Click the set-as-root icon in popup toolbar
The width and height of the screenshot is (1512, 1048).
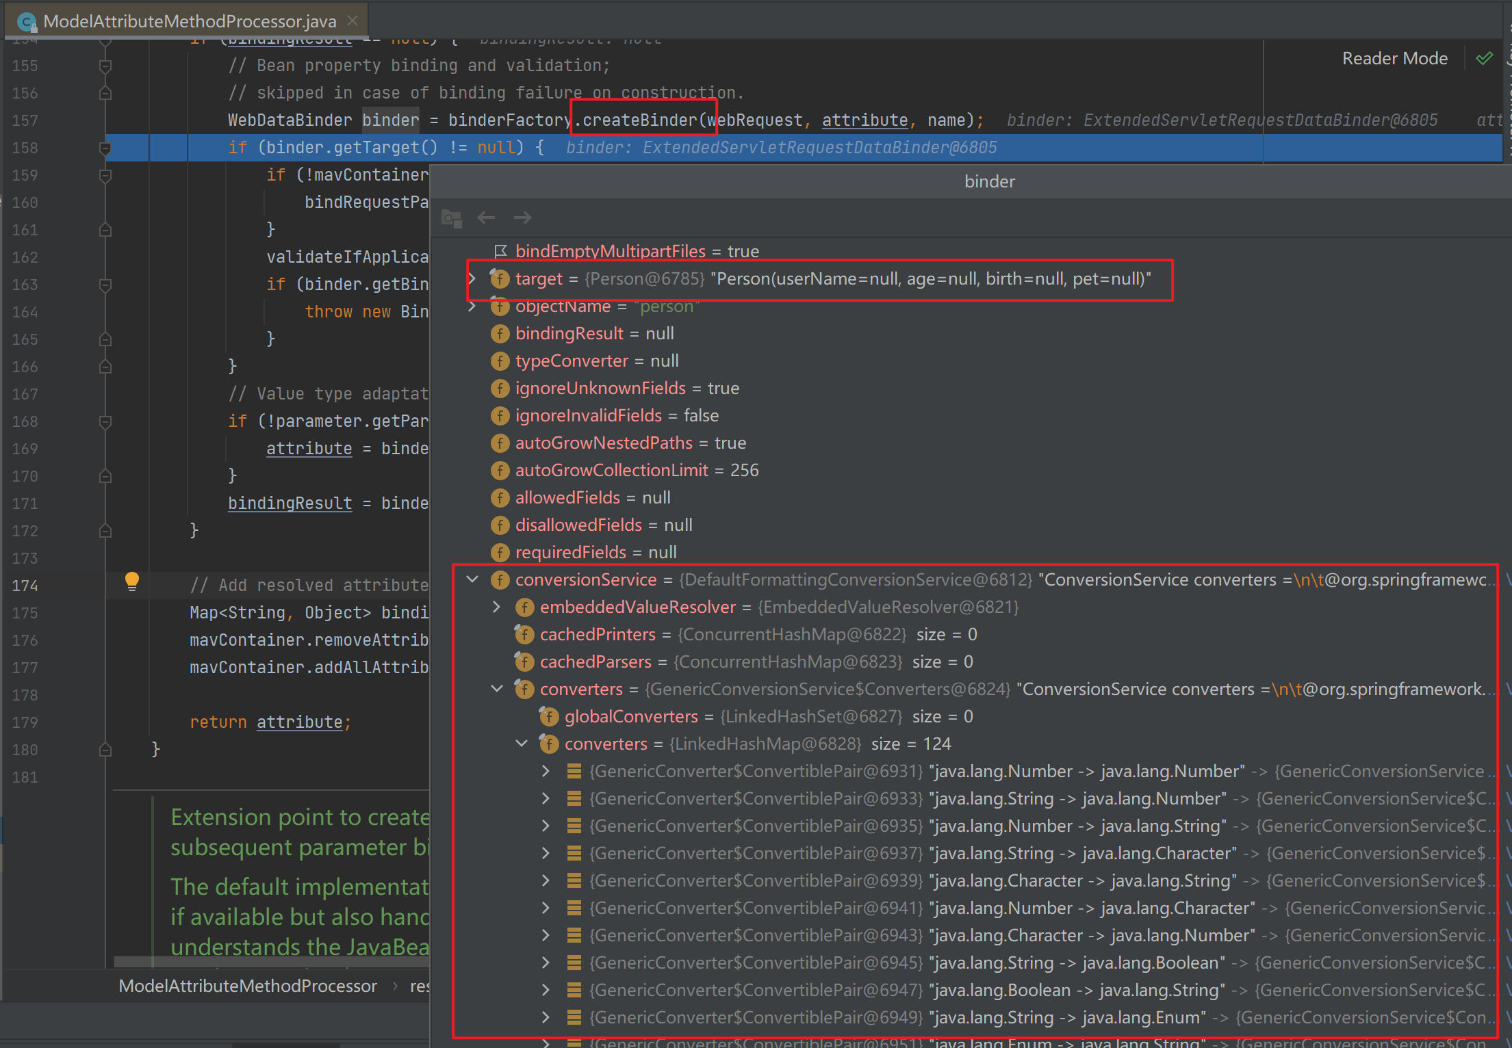452,218
